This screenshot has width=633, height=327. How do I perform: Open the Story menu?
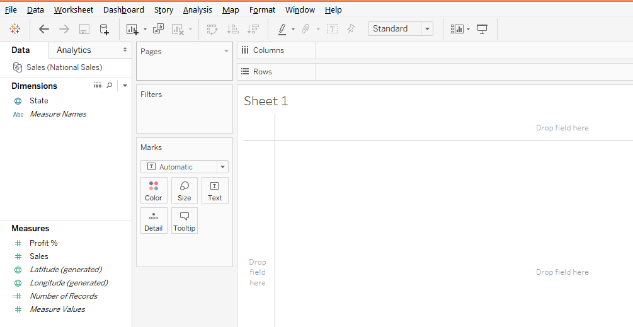[x=164, y=9]
